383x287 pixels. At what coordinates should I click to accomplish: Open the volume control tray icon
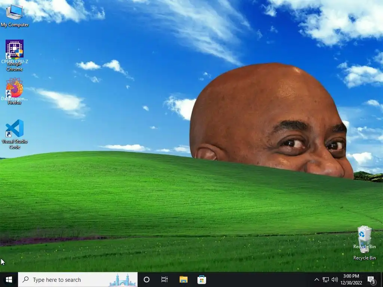335,280
